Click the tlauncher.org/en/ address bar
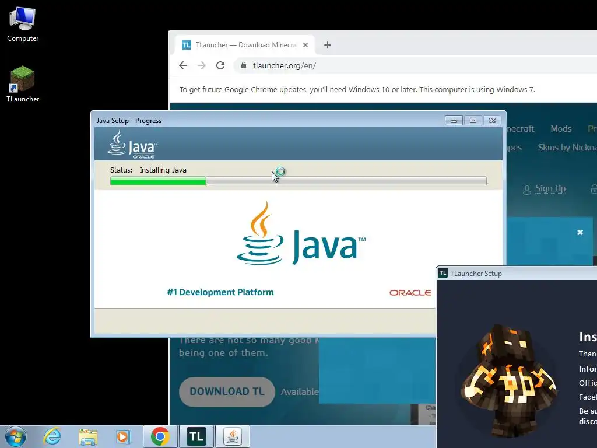The height and width of the screenshot is (448, 597). click(x=415, y=65)
